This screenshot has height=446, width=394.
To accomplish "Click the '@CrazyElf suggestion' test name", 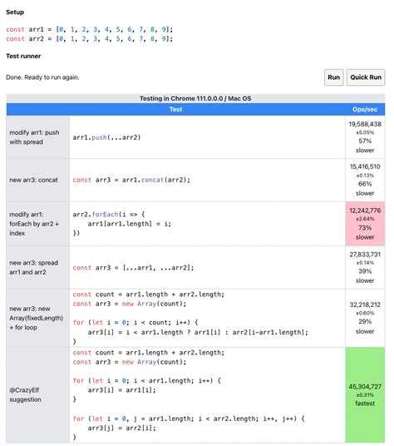I will [25, 394].
